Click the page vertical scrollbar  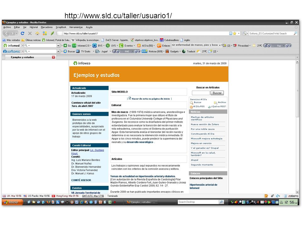297,126
